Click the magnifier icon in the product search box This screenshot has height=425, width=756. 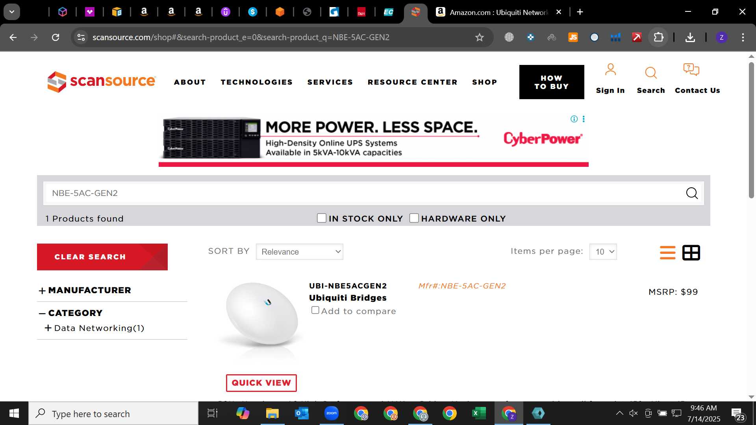click(x=692, y=193)
